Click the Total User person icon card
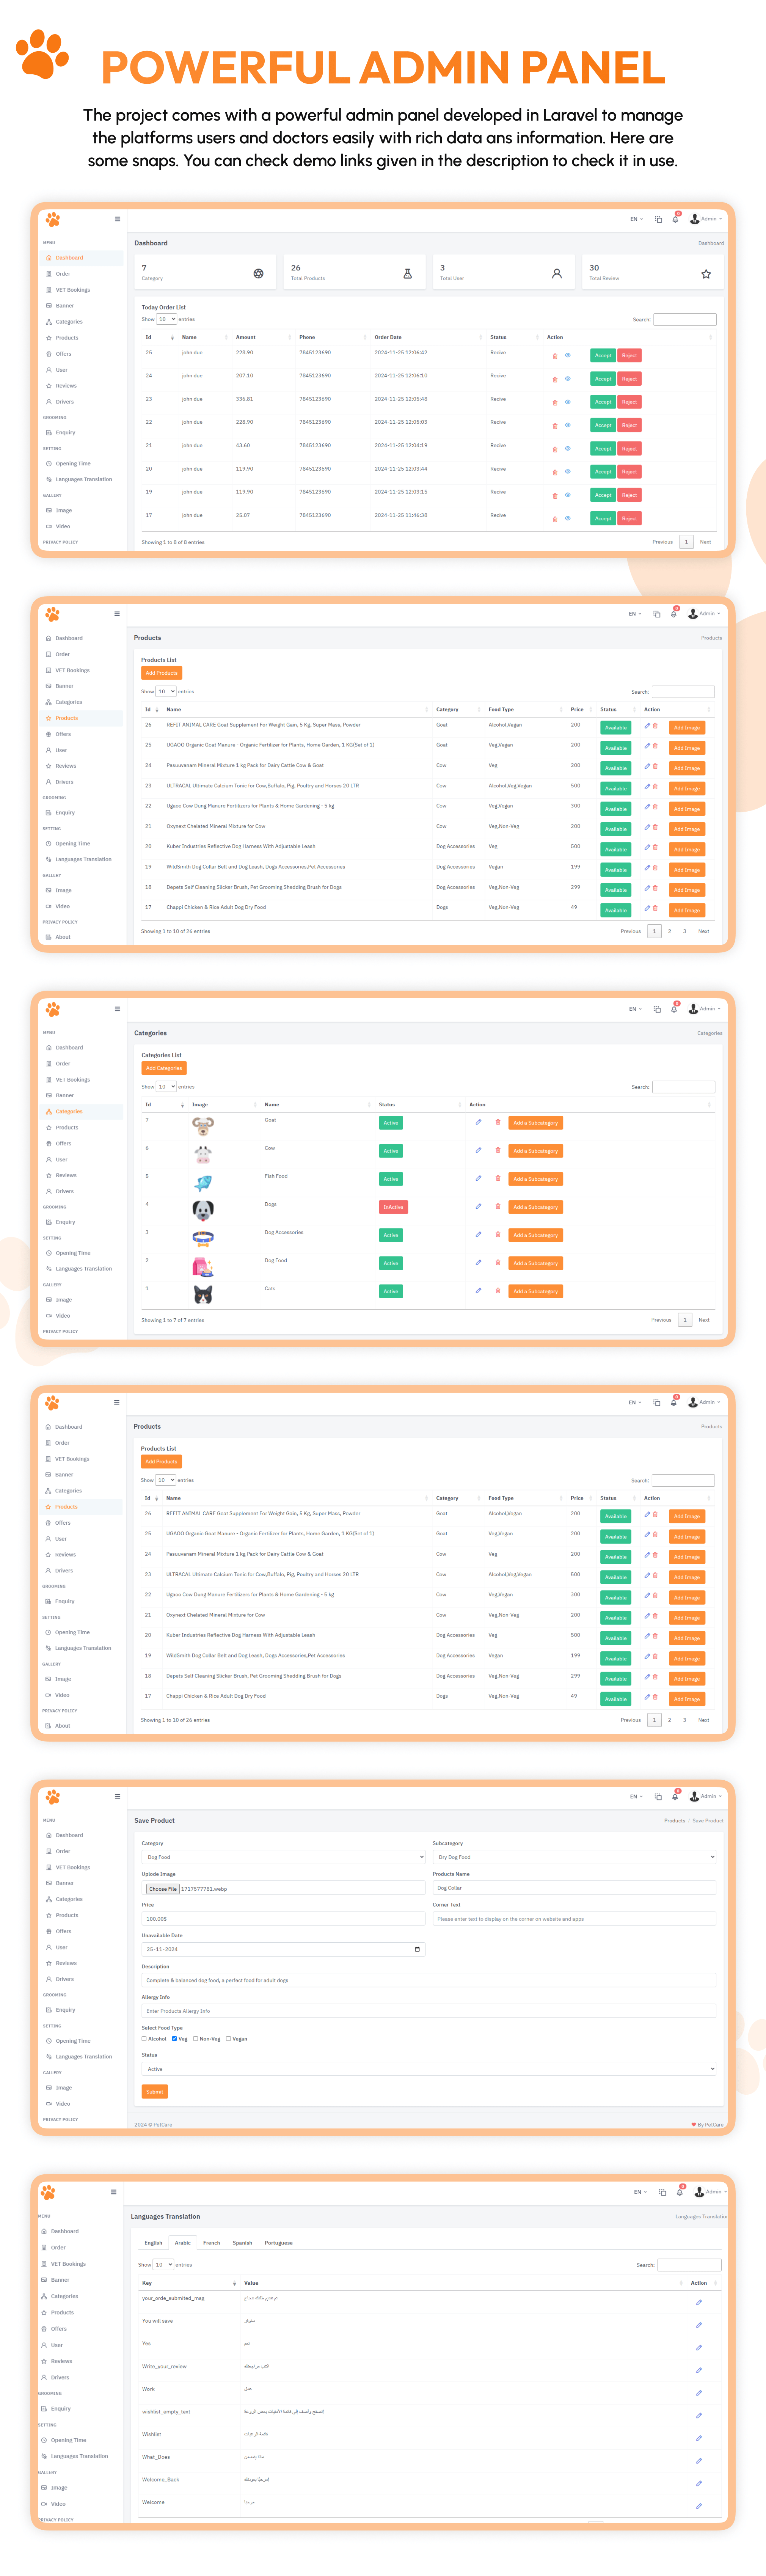Image resolution: width=766 pixels, height=2576 pixels. [x=557, y=274]
